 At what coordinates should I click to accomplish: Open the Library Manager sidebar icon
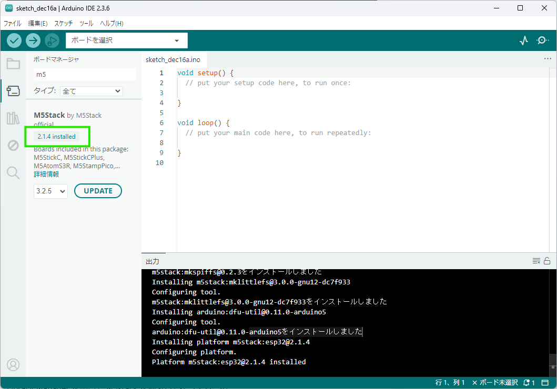point(13,118)
